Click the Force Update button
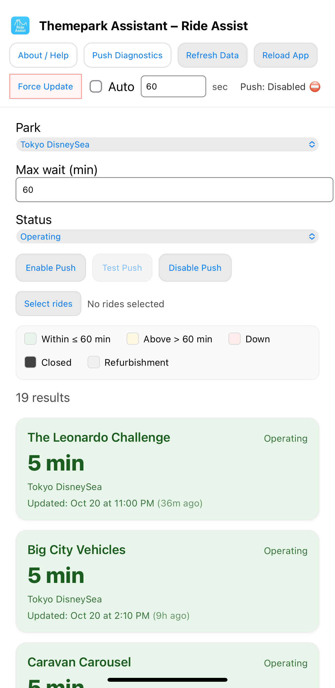The width and height of the screenshot is (335, 688). [45, 87]
